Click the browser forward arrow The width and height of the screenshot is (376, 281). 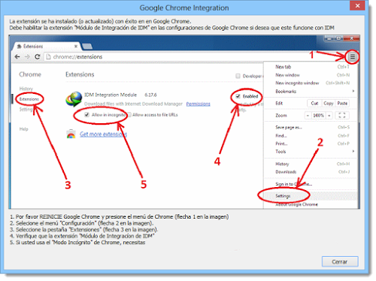(27, 56)
